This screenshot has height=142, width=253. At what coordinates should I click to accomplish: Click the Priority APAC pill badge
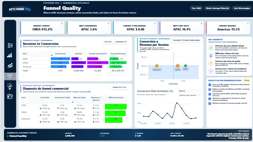pos(120,87)
